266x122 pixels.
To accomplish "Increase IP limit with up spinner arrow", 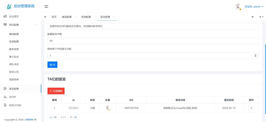I will pyautogui.click(x=256, y=55).
